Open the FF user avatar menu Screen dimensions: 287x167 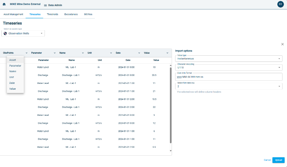pyautogui.click(x=280, y=4)
